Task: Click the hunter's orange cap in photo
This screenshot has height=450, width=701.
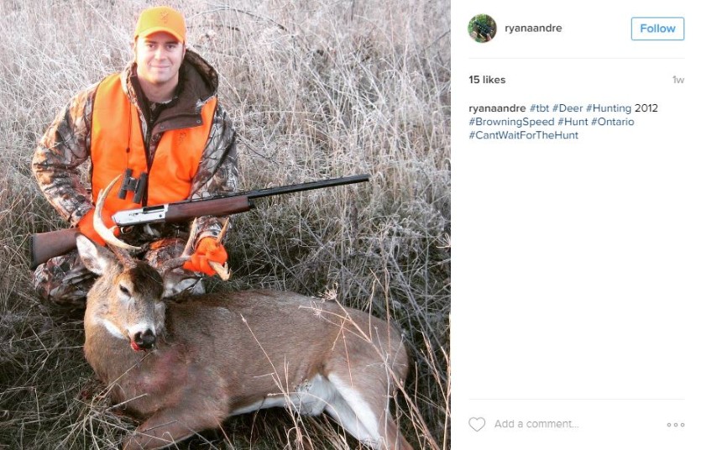Action: (x=160, y=23)
